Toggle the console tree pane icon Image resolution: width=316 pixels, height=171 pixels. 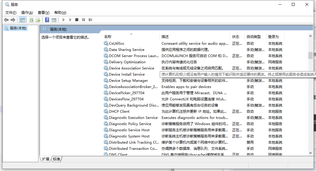22,20
